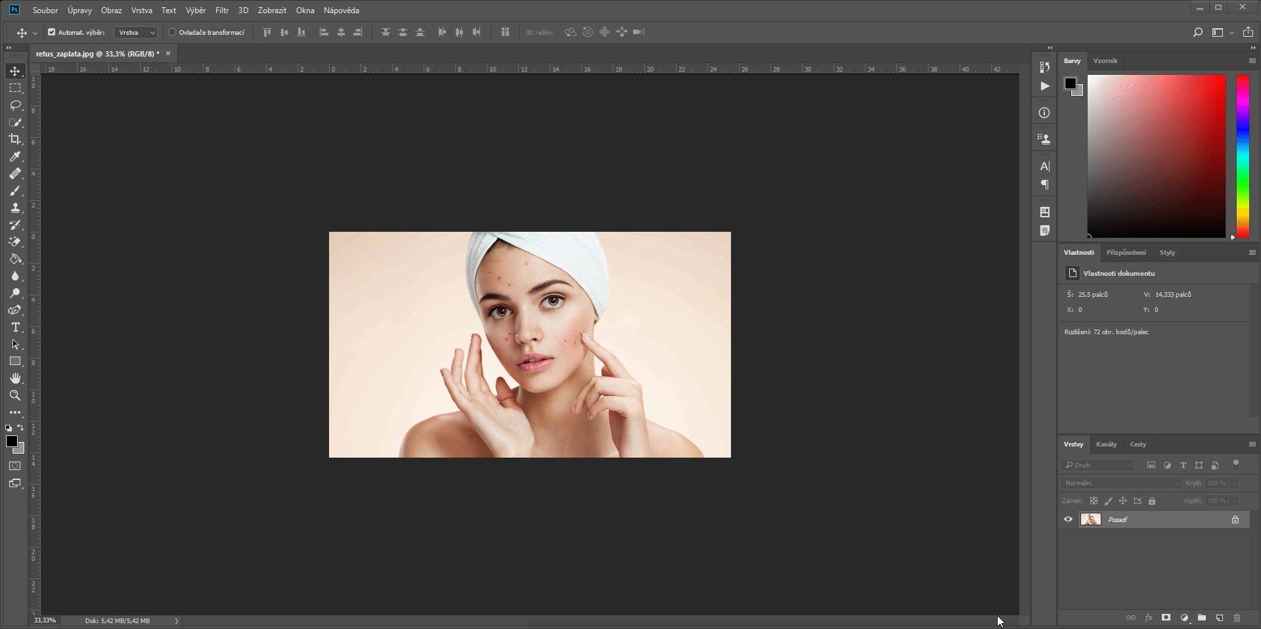
Task: Switch to the Kanály tab
Action: [1106, 444]
